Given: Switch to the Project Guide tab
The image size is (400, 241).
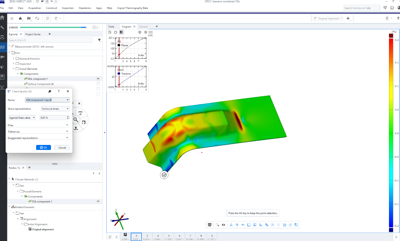Looking at the screenshot, I should (33, 34).
